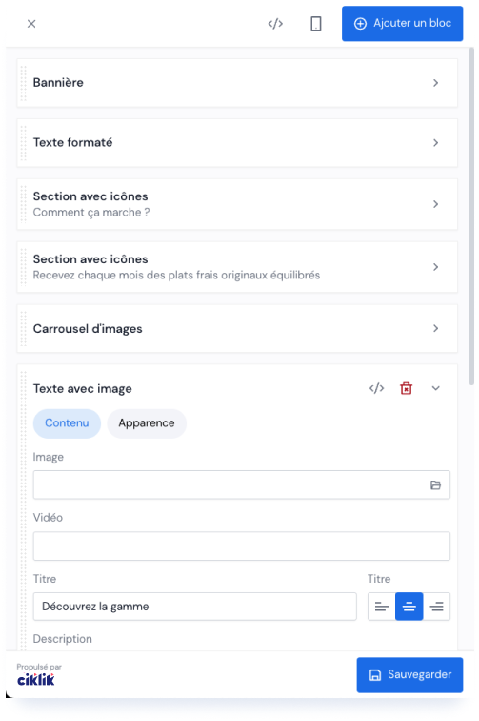Expand the Bannière block
479x721 pixels.
point(237,83)
